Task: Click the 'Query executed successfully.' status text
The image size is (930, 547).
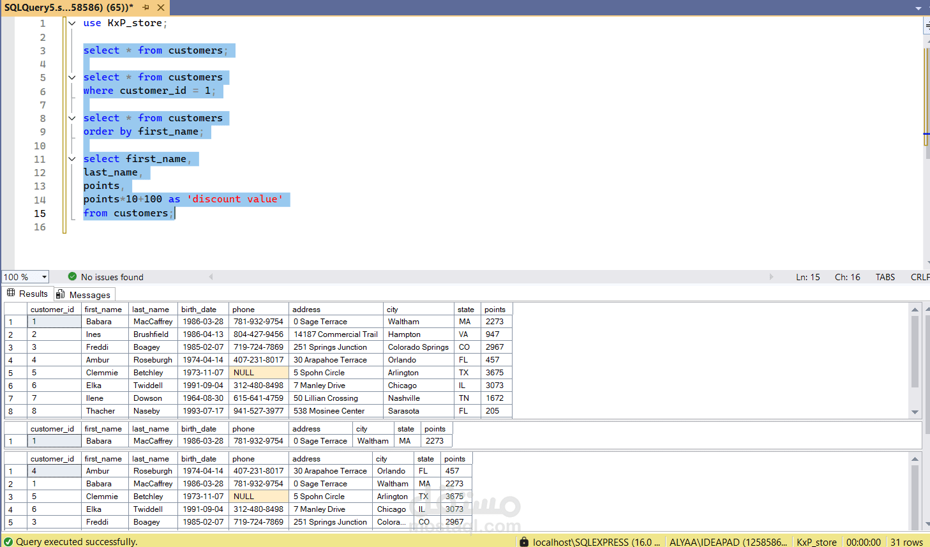Action: tap(77, 541)
